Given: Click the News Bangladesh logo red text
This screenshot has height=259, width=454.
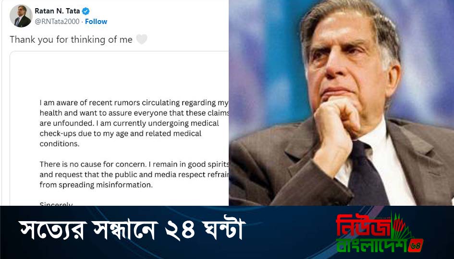Looking at the screenshot, I should (363, 225).
